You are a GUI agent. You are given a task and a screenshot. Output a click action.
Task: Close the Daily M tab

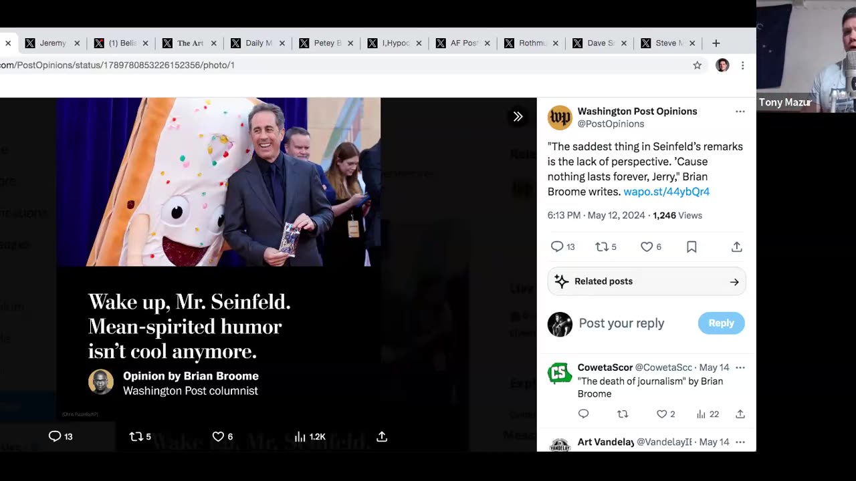point(282,43)
